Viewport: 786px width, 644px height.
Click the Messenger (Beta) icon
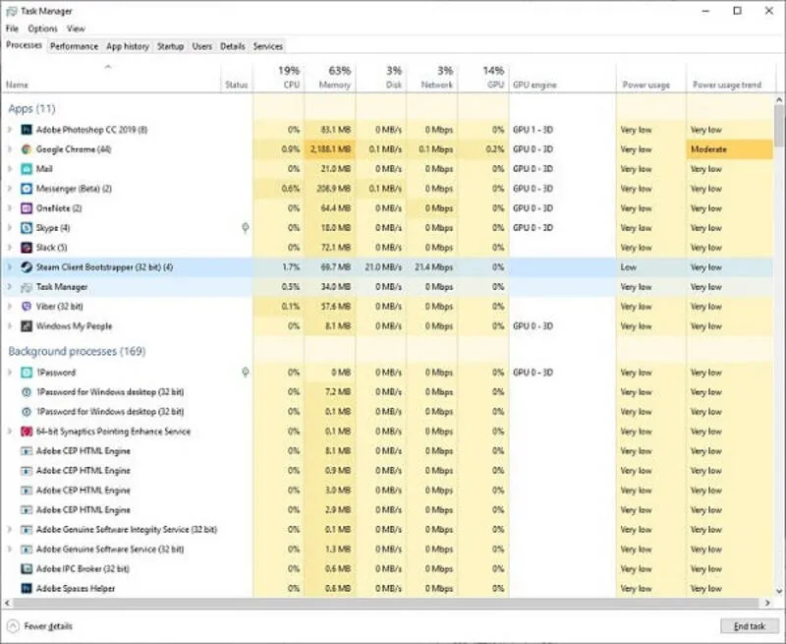[x=27, y=189]
